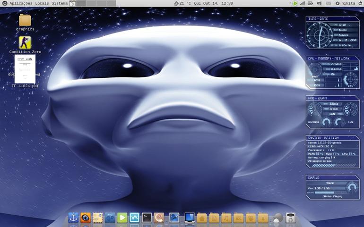The width and height of the screenshot is (364, 227).
Task: Open the Locais menu
Action: 42,3
